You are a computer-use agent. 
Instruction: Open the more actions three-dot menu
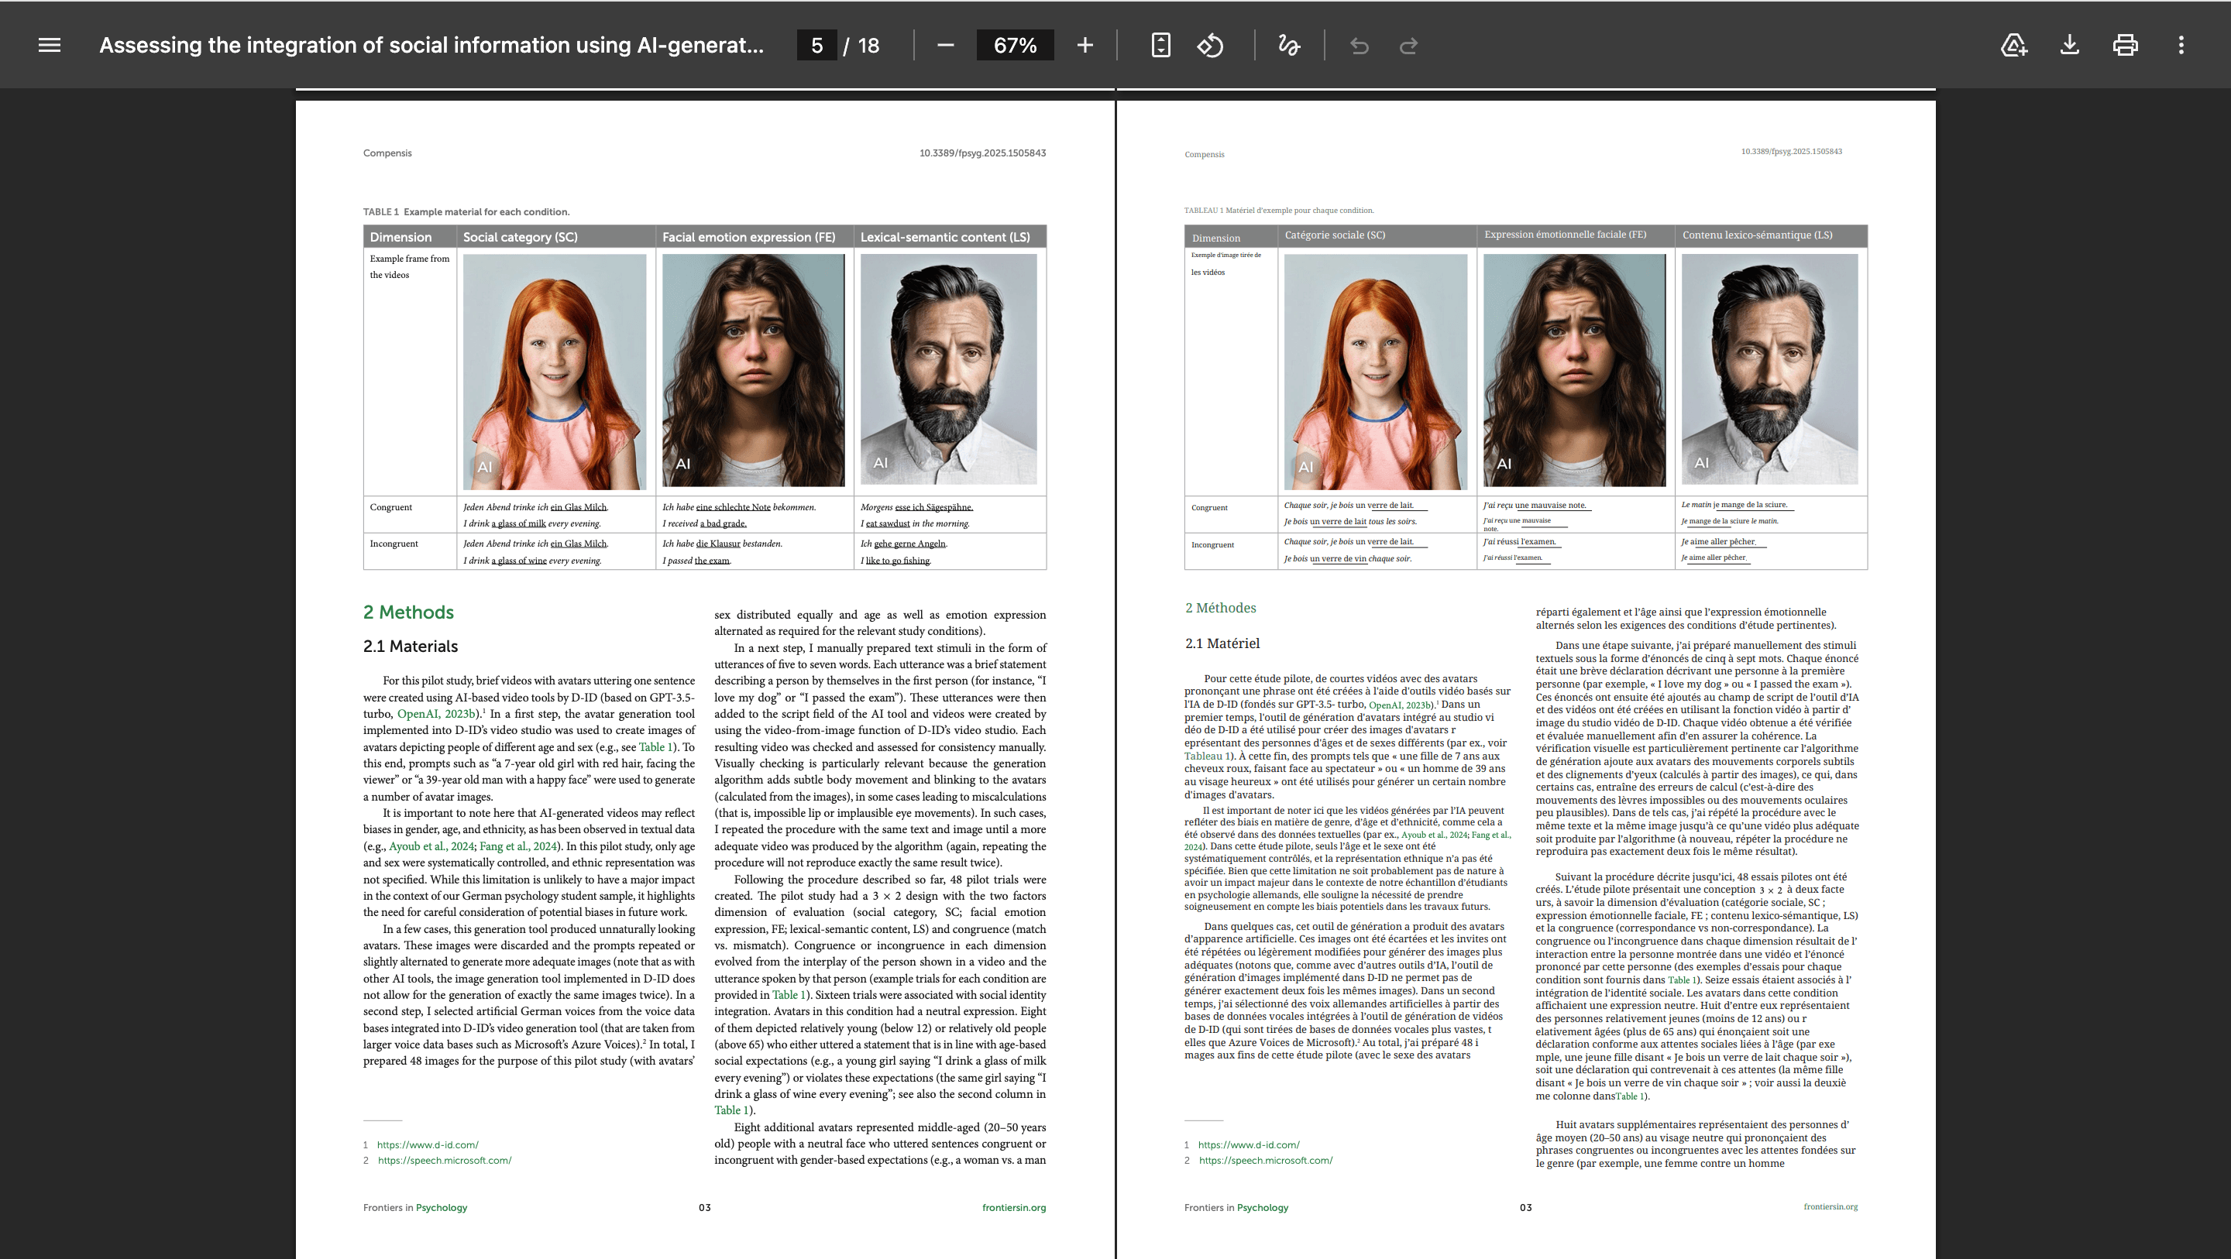pos(2181,45)
